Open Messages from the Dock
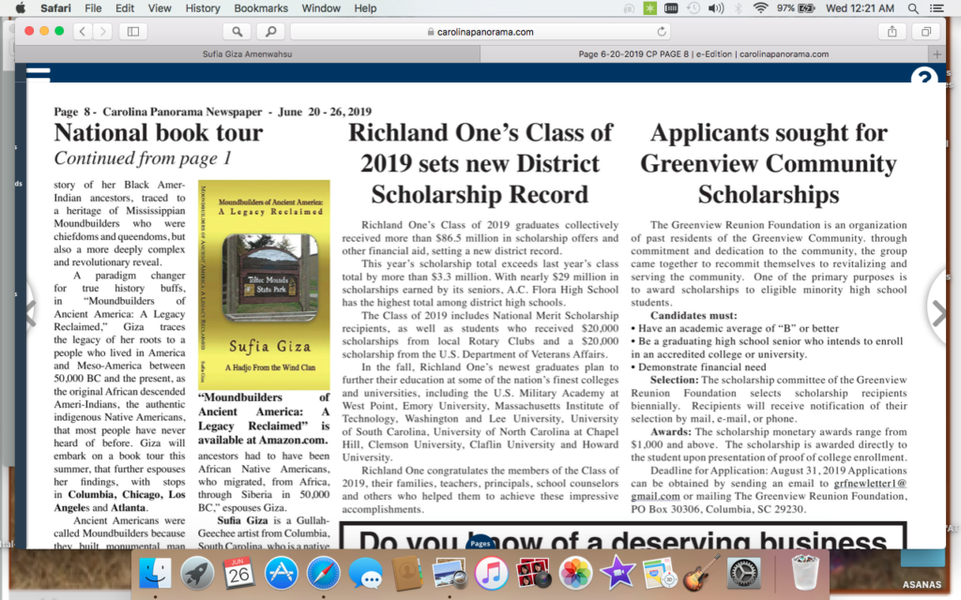961x600 pixels. 365,574
